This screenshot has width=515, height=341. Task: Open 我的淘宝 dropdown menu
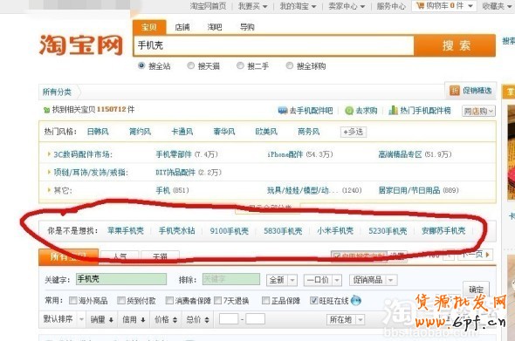point(298,6)
